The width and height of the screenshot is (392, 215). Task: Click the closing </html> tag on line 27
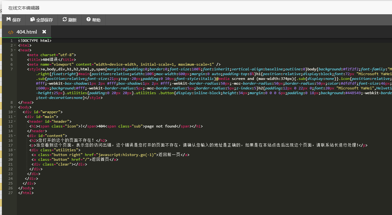tap(26, 193)
